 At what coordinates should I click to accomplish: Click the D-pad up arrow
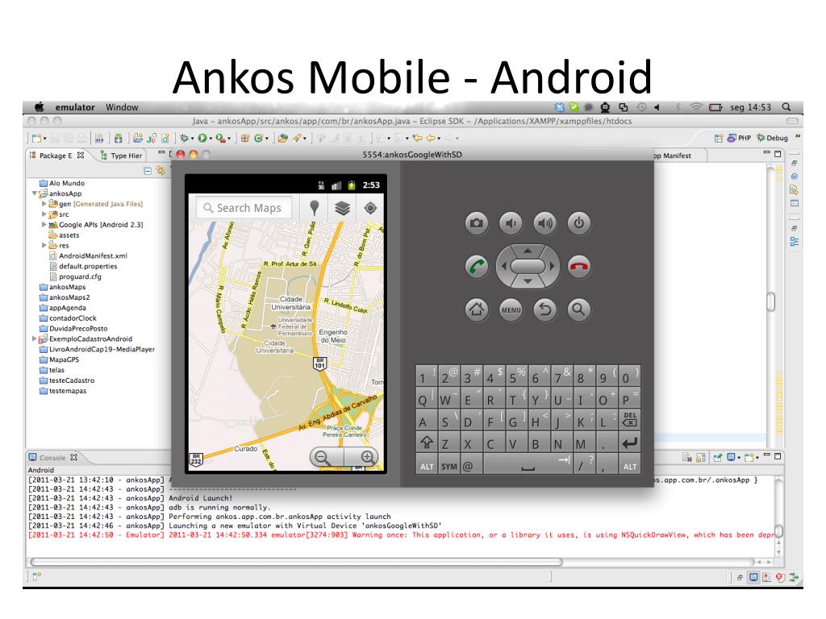click(528, 251)
